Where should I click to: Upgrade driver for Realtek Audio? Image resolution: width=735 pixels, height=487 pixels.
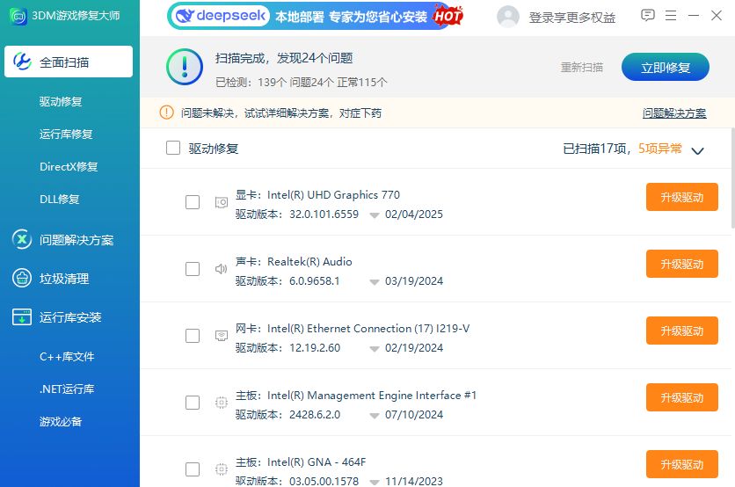point(681,264)
